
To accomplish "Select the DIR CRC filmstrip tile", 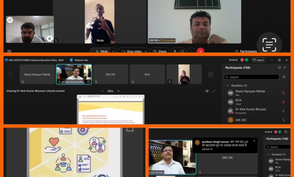I will click(110, 74).
